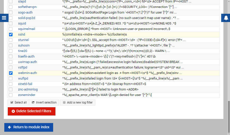This screenshot has height=135, width=230.
Task: Tick the tine20 filter checkbox
Action: tap(11, 51)
